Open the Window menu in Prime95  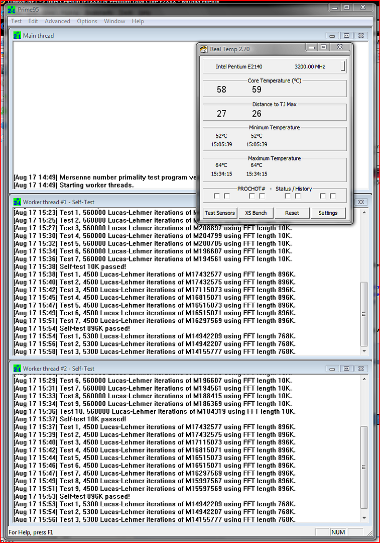click(x=114, y=21)
